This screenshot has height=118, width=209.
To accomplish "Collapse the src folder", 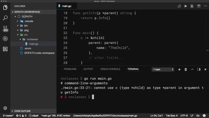I will [x=33, y=35].
